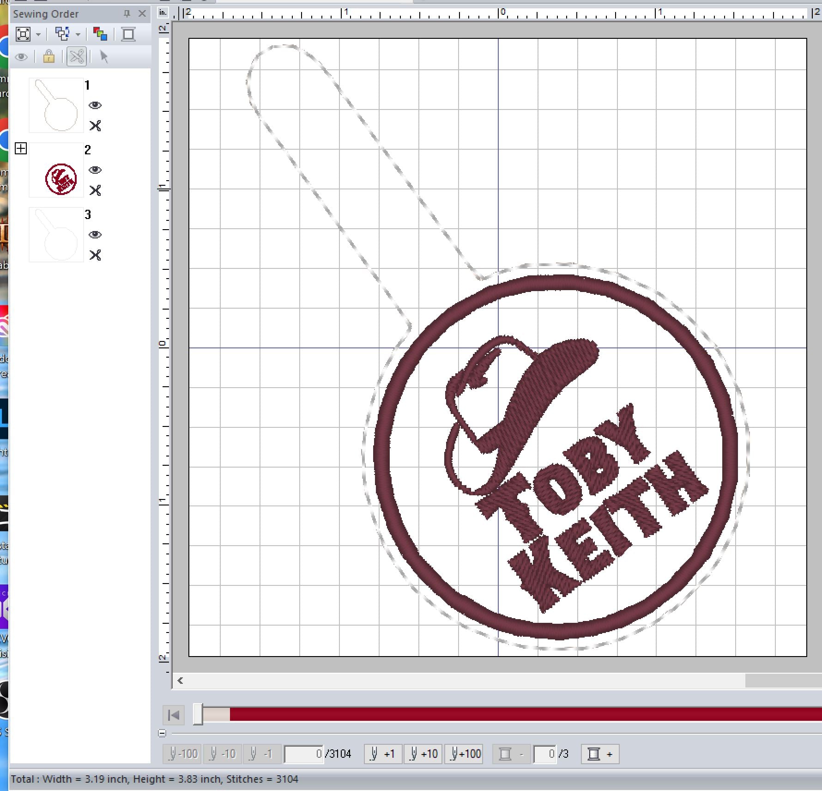Click the stitch simulator slider handle

(198, 714)
